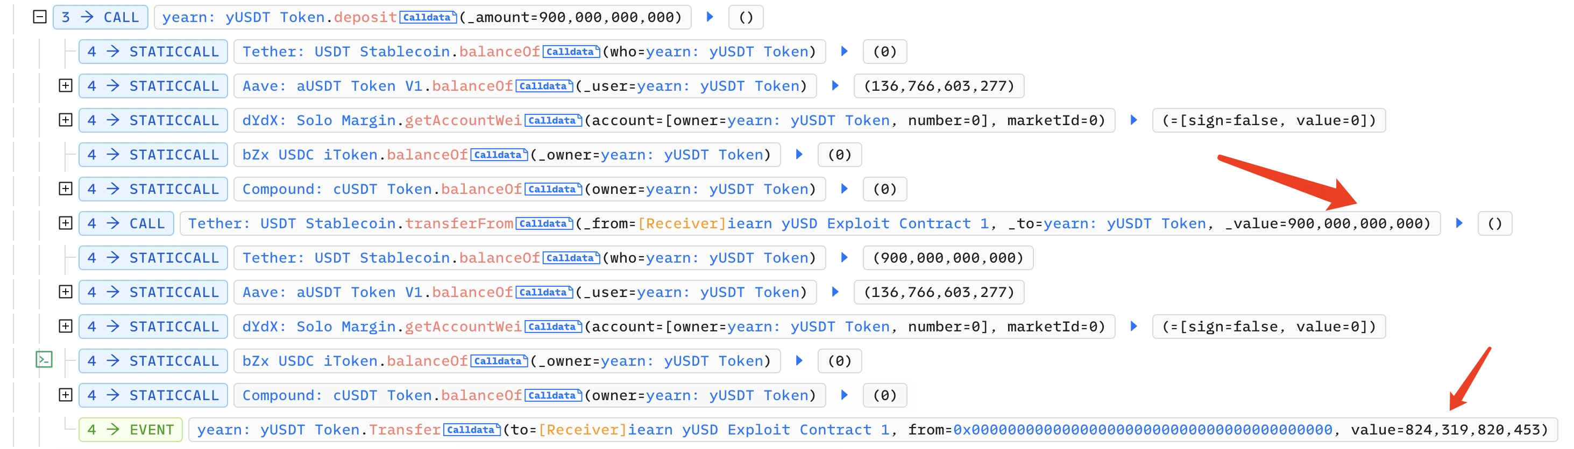Select the returned value (900,000,000,000) of balanceOf
The width and height of the screenshot is (1574, 449).
(x=947, y=258)
